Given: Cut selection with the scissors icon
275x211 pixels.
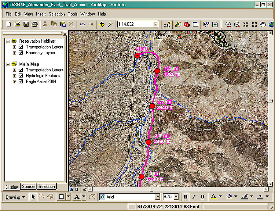Looking at the screenshot, I should pos(45,24).
